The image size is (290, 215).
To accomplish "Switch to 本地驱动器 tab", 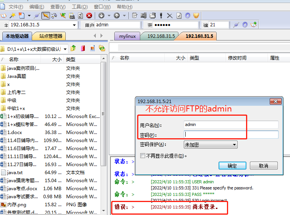I will pyautogui.click(x=17, y=36).
